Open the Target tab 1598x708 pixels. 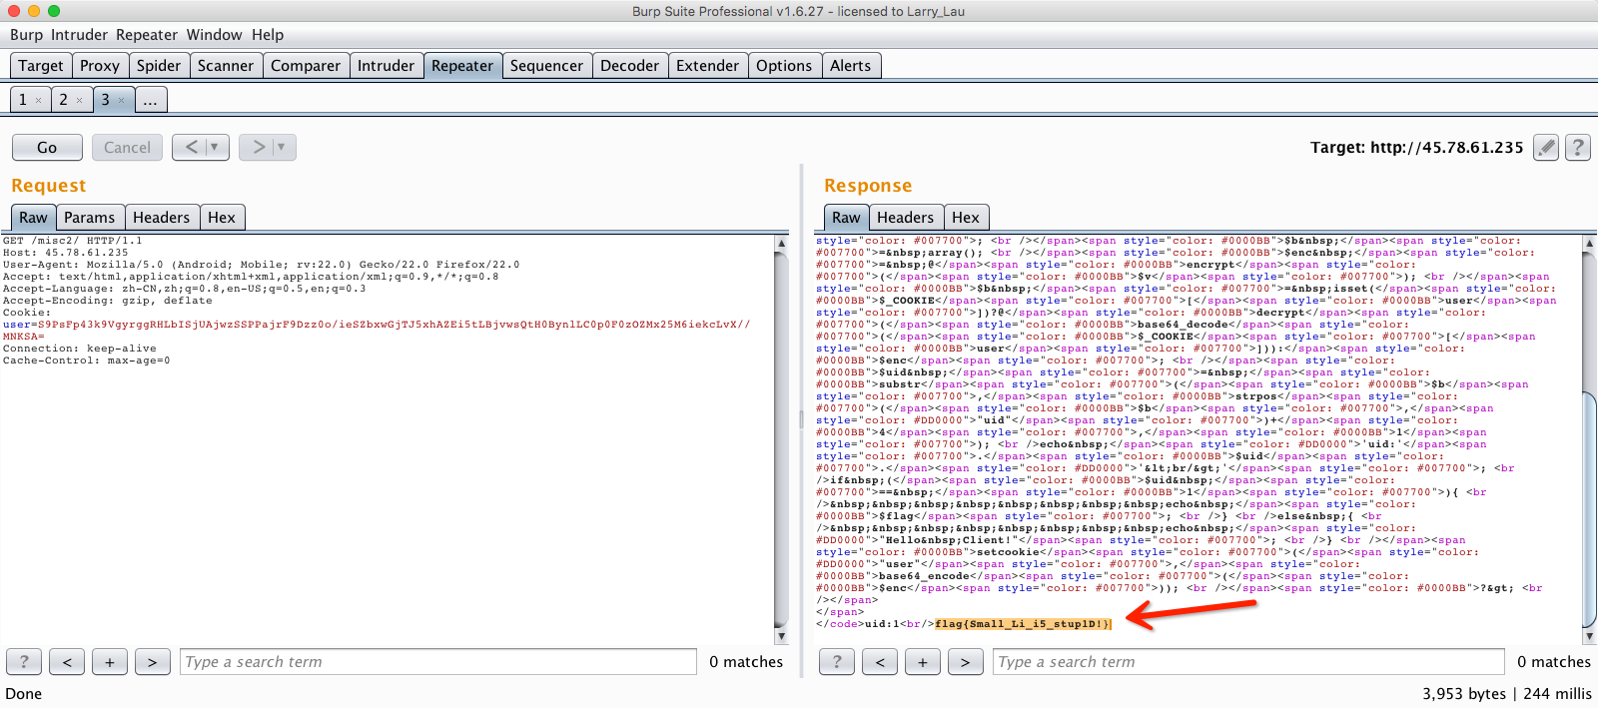tap(40, 65)
